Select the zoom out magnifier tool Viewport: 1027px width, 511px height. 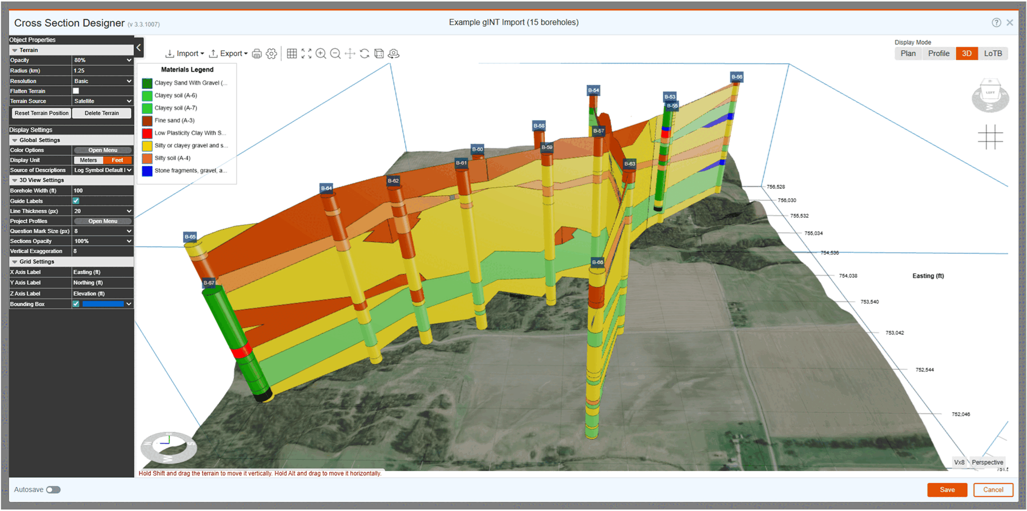(336, 54)
